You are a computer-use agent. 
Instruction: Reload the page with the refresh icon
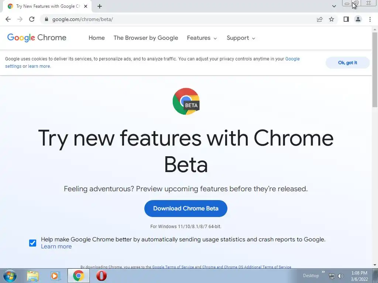point(32,19)
